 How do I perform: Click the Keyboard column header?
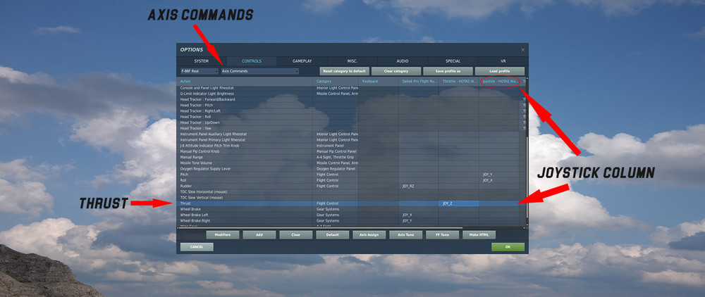(x=378, y=81)
